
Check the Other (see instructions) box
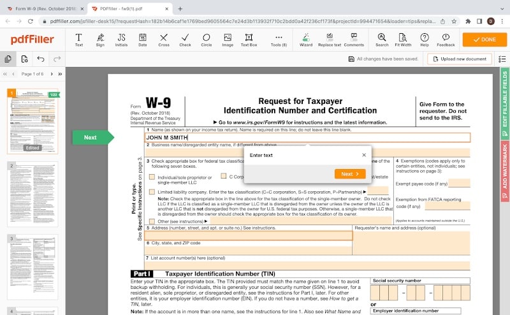coord(152,221)
